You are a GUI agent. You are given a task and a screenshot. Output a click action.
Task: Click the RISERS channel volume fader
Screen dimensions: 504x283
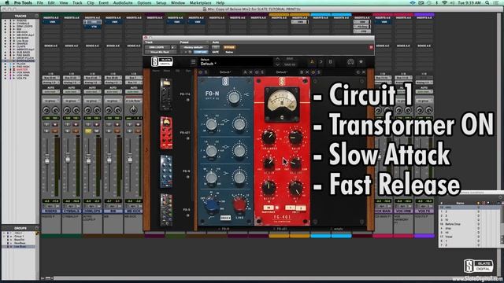(47, 160)
